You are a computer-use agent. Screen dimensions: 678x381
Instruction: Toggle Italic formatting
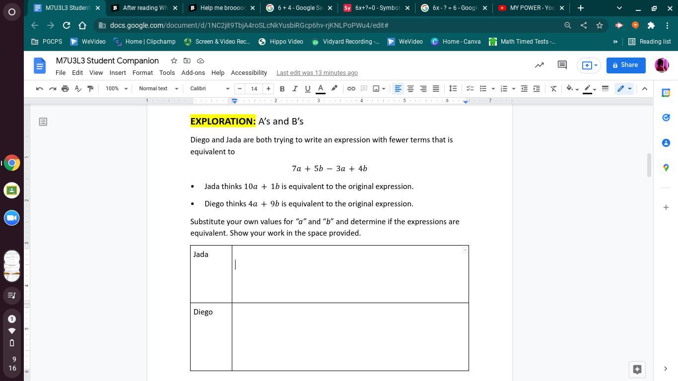pyautogui.click(x=295, y=89)
